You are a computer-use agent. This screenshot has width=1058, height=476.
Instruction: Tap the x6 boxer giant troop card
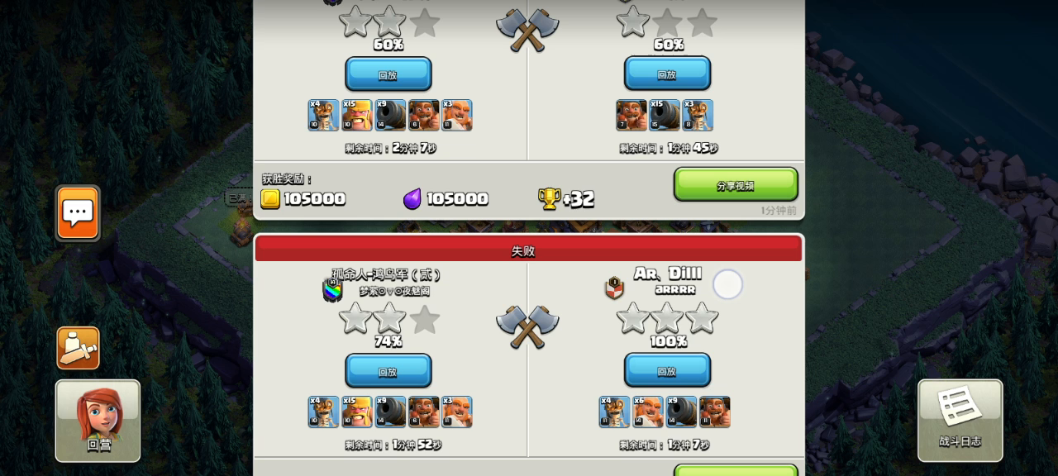pos(647,412)
